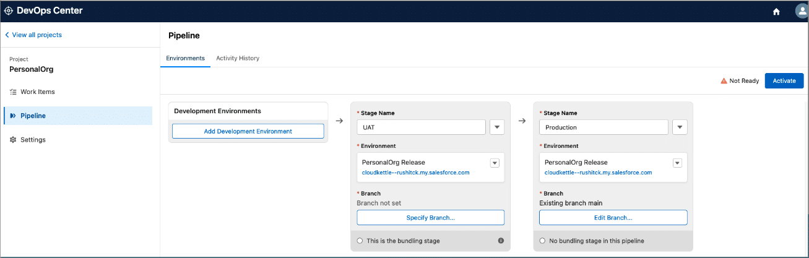Open the Production stage name dropdown

tap(680, 127)
